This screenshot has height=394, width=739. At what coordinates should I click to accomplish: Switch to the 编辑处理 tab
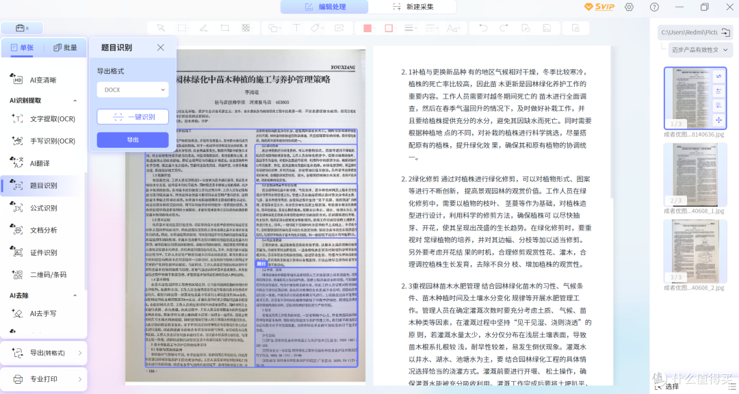[325, 7]
